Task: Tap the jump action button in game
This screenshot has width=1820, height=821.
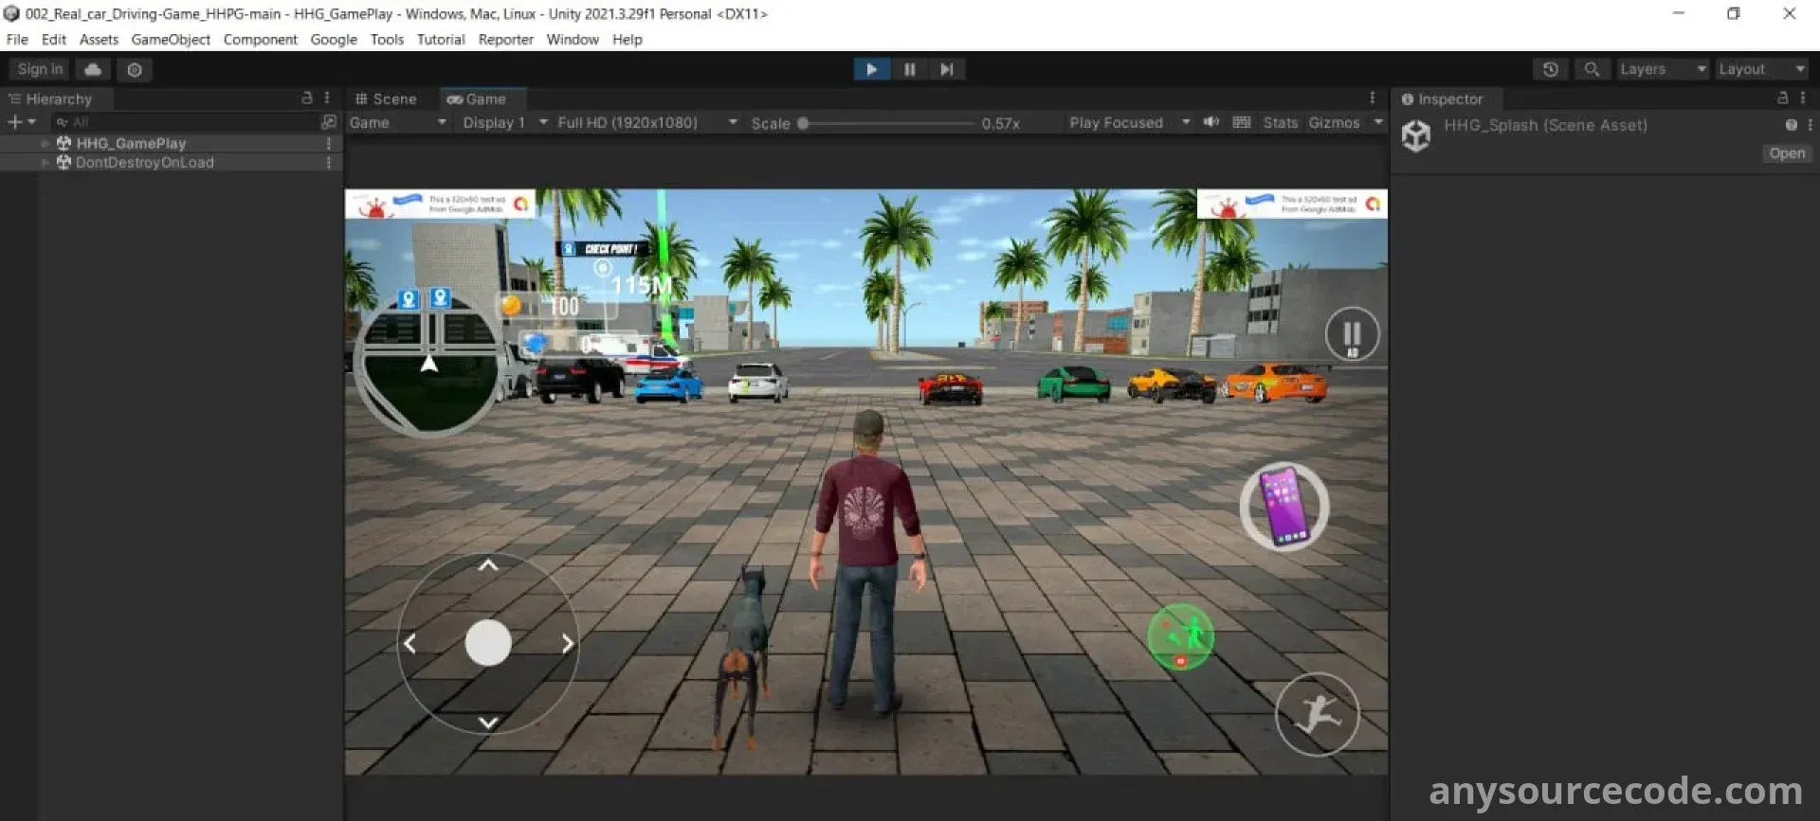Action: 1317,714
